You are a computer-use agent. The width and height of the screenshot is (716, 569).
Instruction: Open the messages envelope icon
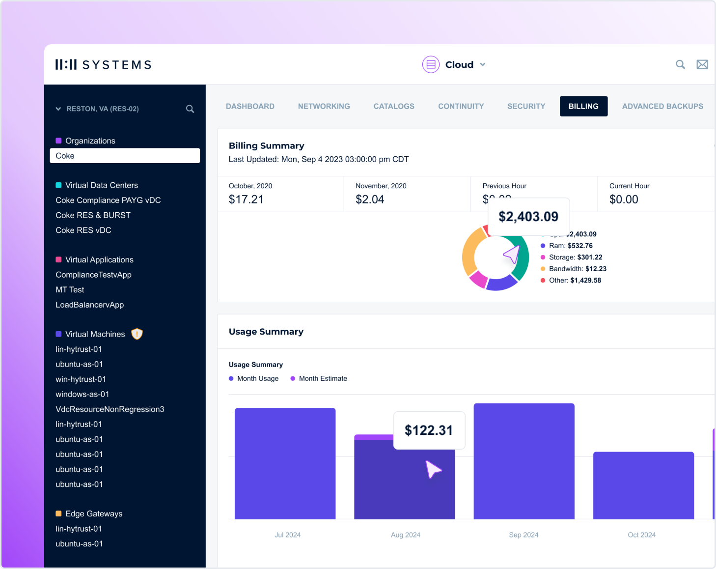[702, 64]
